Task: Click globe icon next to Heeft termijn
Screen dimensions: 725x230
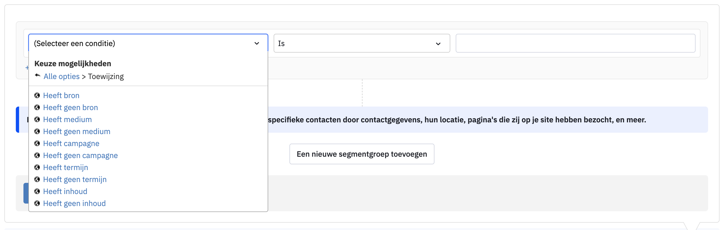Action: tap(37, 168)
